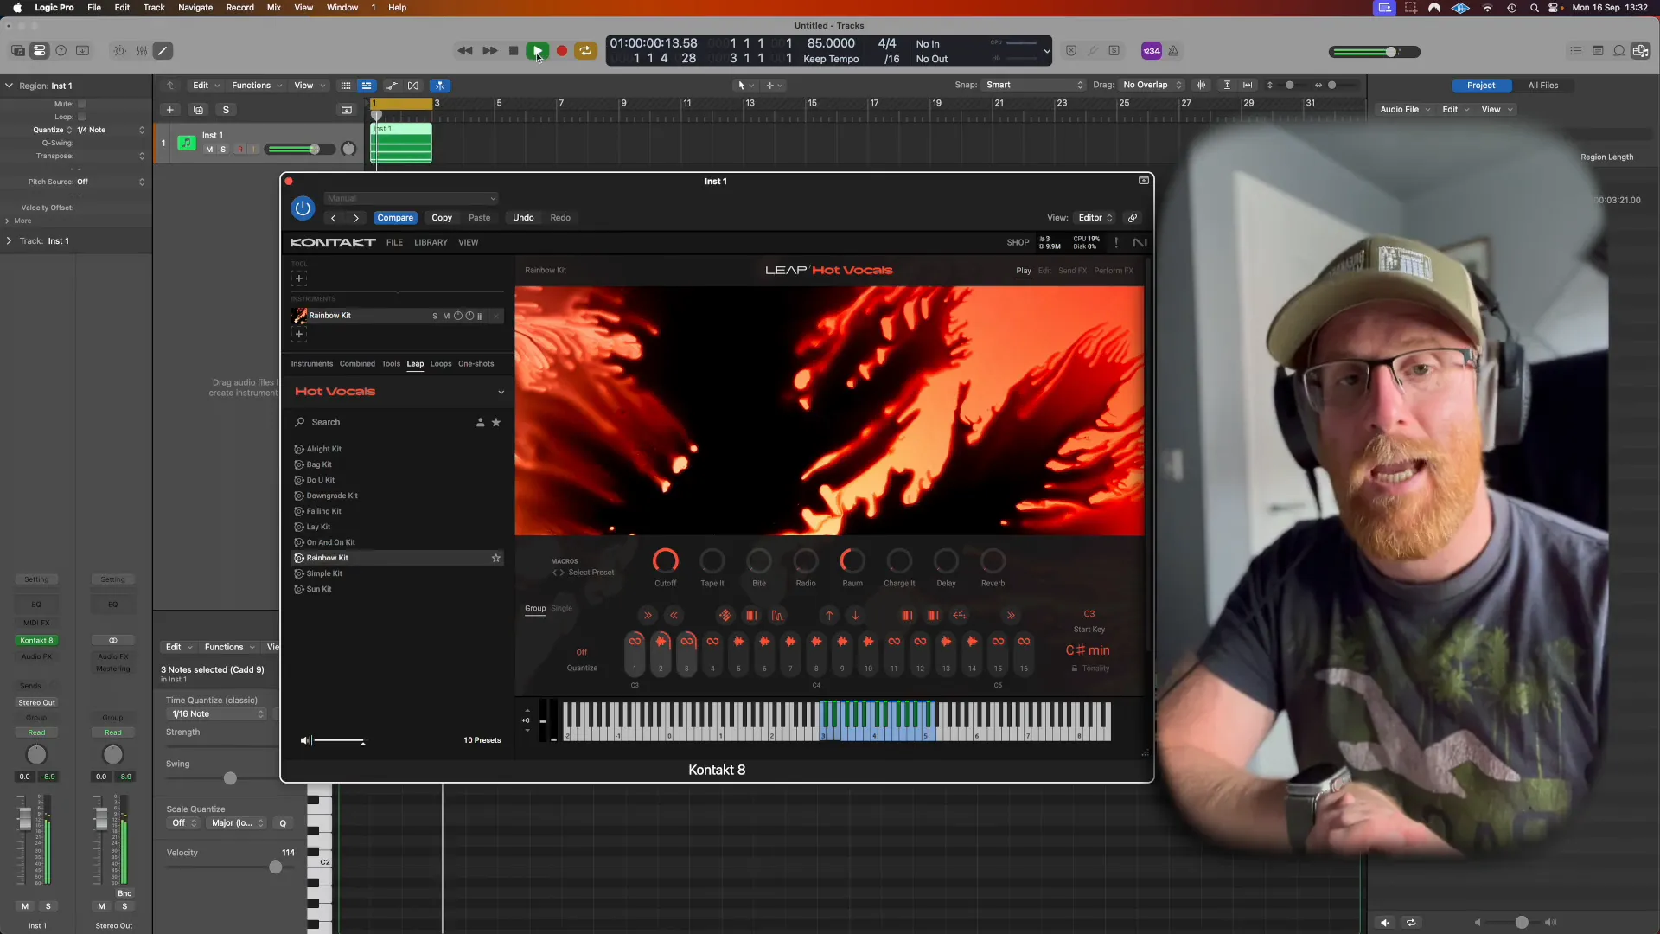Click the Fast Forward transport button
1660x934 pixels.
(x=489, y=51)
